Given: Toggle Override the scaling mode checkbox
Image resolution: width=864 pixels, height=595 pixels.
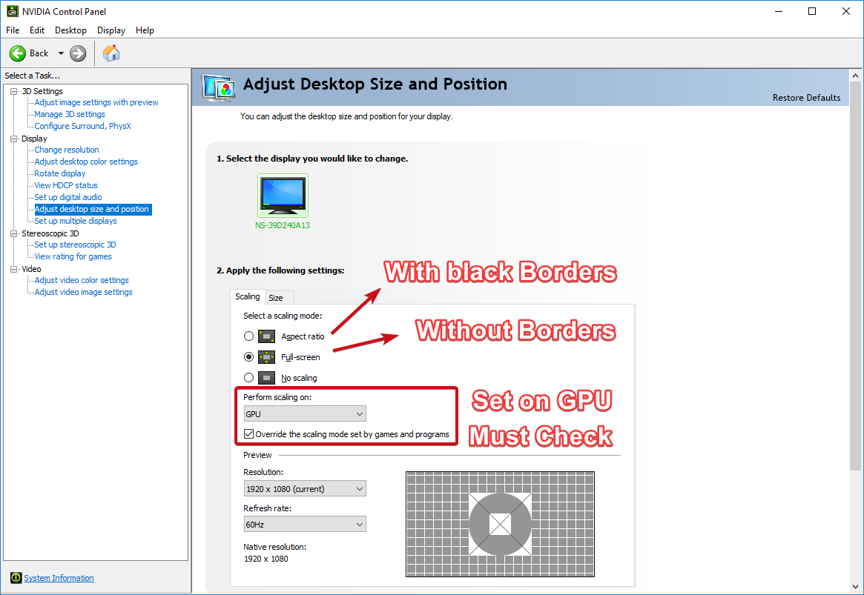Looking at the screenshot, I should coord(249,434).
